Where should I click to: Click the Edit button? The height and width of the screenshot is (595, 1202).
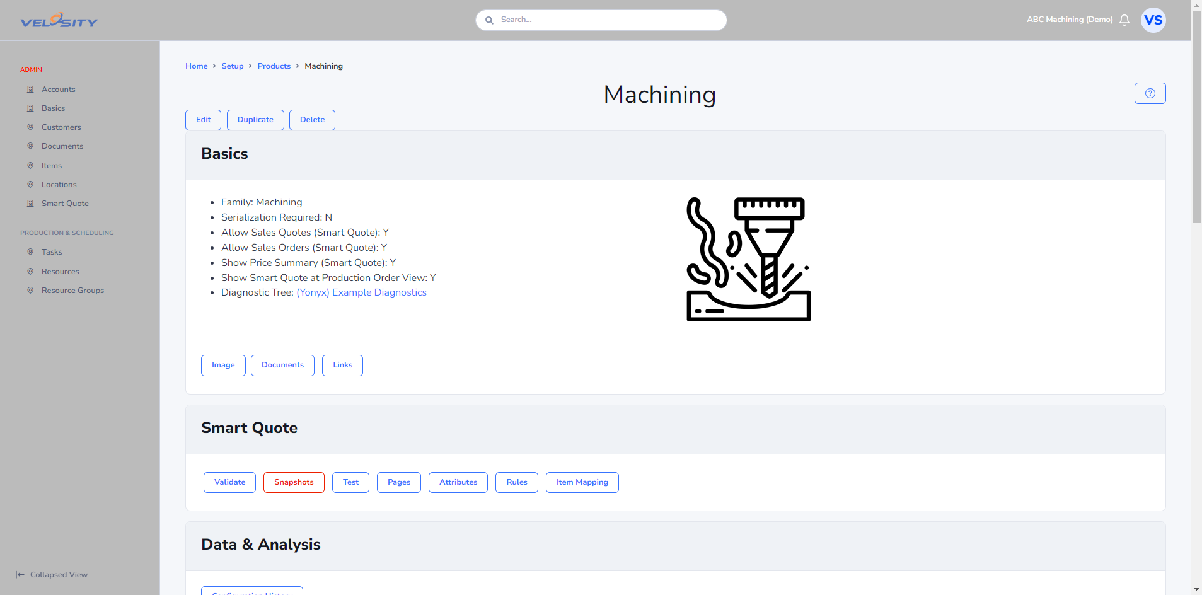(203, 120)
